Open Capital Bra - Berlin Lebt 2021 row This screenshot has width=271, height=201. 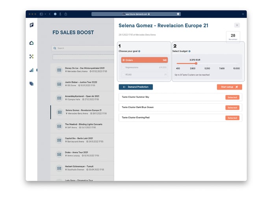click(82, 140)
